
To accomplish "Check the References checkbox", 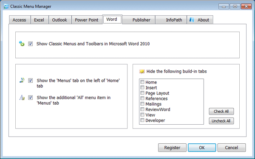I will 142,98.
